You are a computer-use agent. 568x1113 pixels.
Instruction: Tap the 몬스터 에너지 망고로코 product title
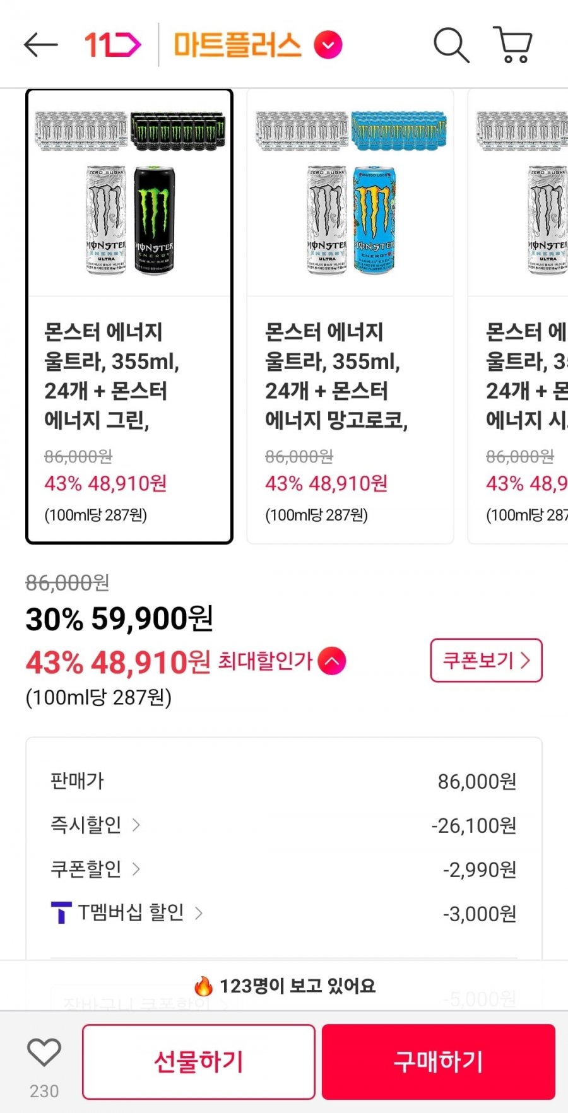tap(336, 375)
